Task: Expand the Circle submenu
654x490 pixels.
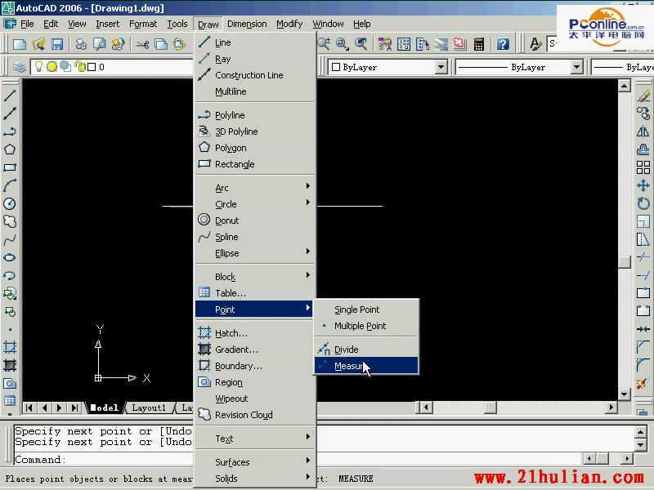Action: tap(254, 204)
